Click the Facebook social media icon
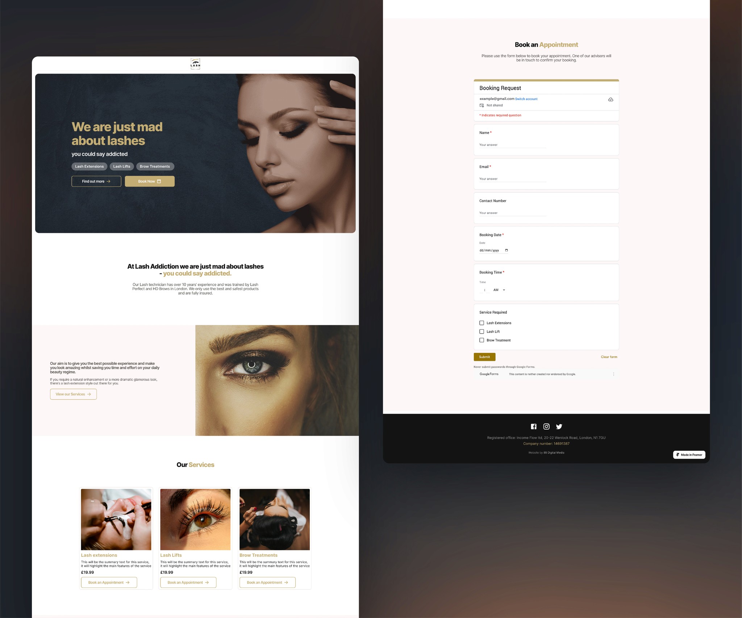The width and height of the screenshot is (742, 618). pyautogui.click(x=533, y=426)
